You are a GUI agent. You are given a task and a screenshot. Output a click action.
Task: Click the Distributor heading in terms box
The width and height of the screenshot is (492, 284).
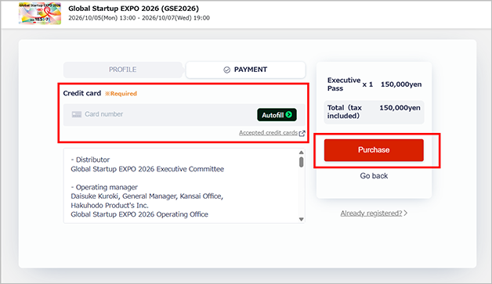point(90,160)
